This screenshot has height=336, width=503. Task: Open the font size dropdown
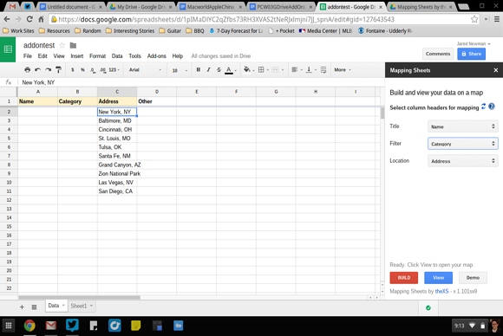[x=180, y=70]
